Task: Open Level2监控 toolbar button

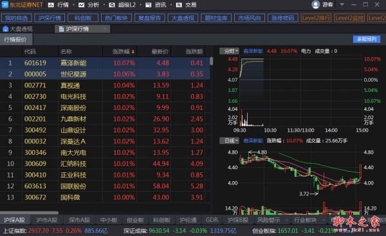Action: point(349,18)
